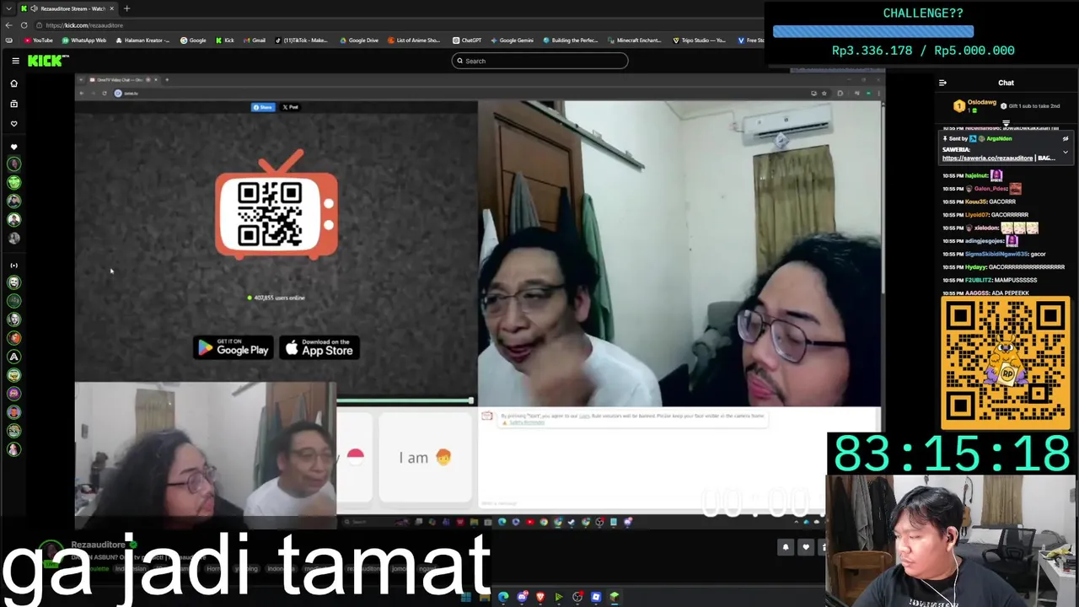Viewport: 1079px width, 607px height.
Task: Click username SigmaSkibidiNgawi635 in chat
Action: pos(996,254)
